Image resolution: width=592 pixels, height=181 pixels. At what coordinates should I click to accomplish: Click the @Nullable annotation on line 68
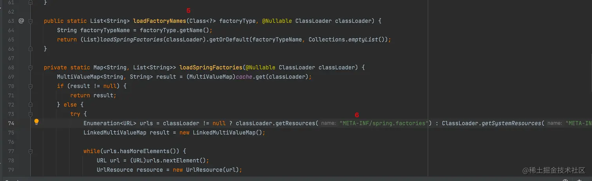[x=260, y=67]
